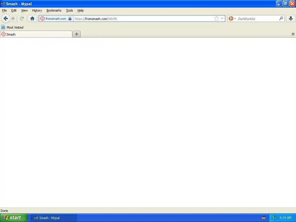Open the Help menu
The width and height of the screenshot is (296, 222).
(x=81, y=10)
